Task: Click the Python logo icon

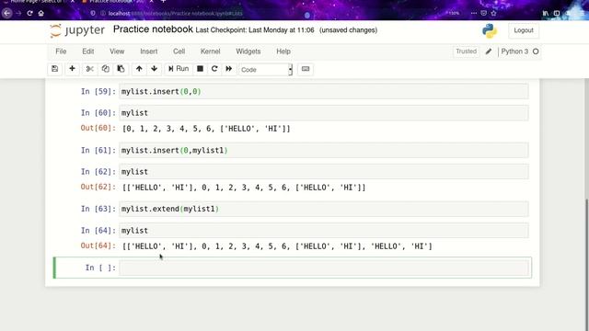Action: point(490,30)
